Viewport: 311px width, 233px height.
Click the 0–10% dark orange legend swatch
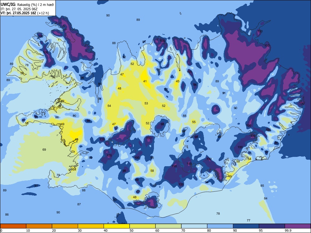[x=13, y=226]
